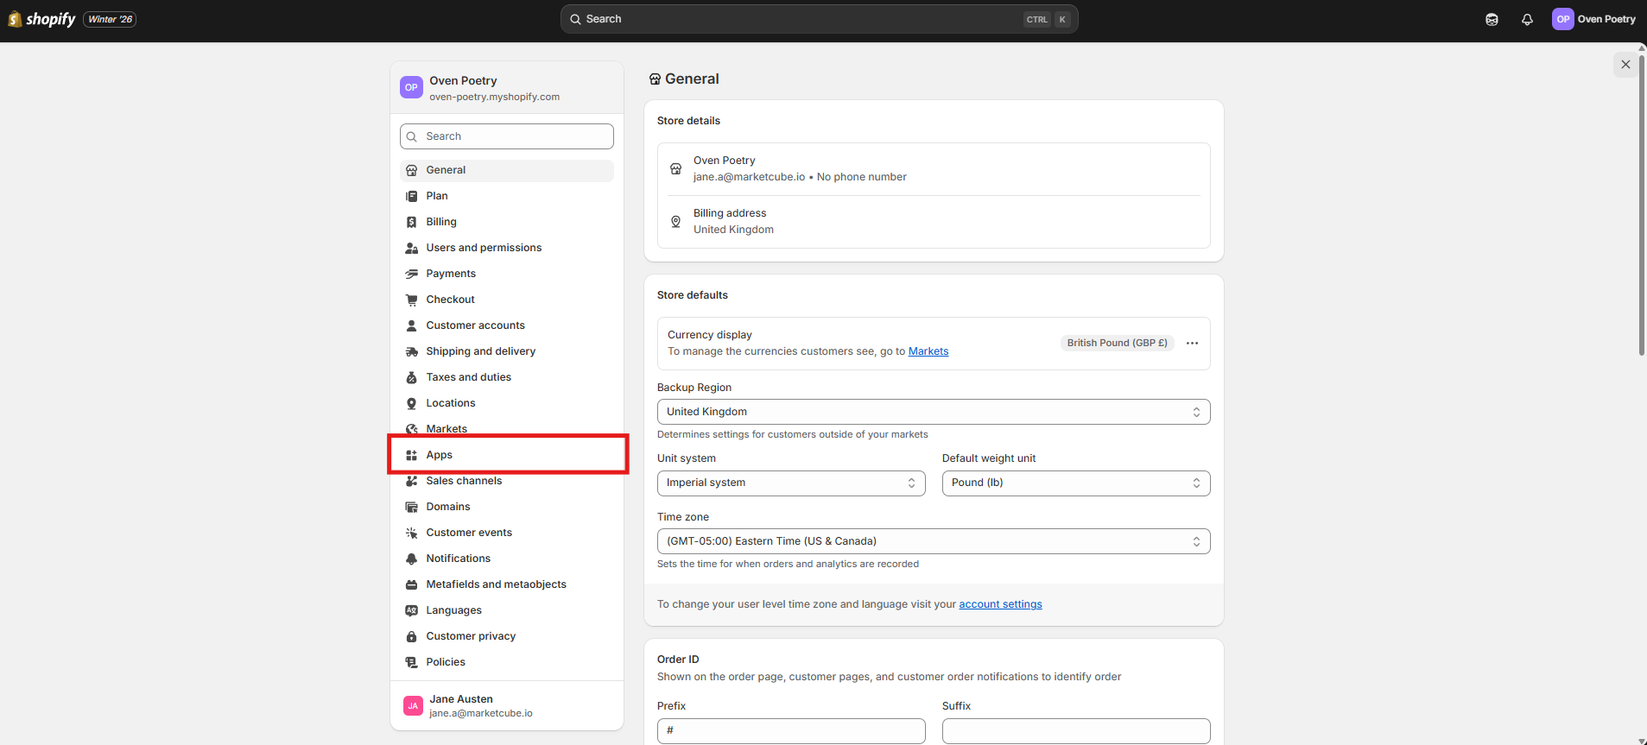1647x745 pixels.
Task: Open the account settings link
Action: point(1000,604)
